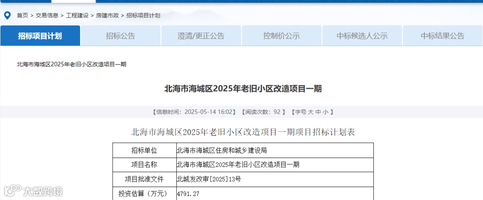Open the 中标候选人公示 tab
The width and height of the screenshot is (483, 200).
tap(362, 36)
